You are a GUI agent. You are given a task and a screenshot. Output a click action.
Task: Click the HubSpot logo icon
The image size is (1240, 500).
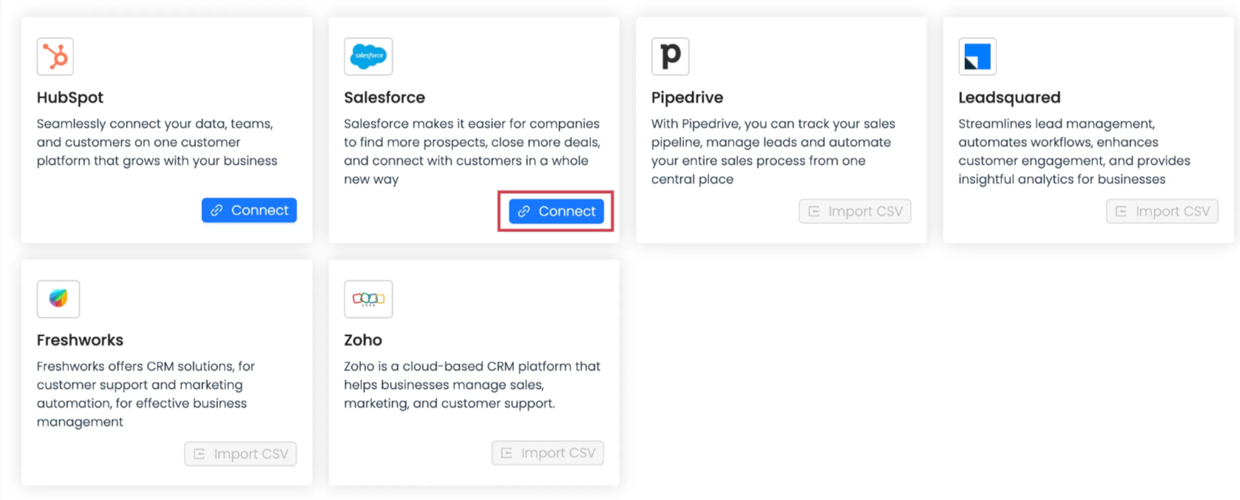55,56
